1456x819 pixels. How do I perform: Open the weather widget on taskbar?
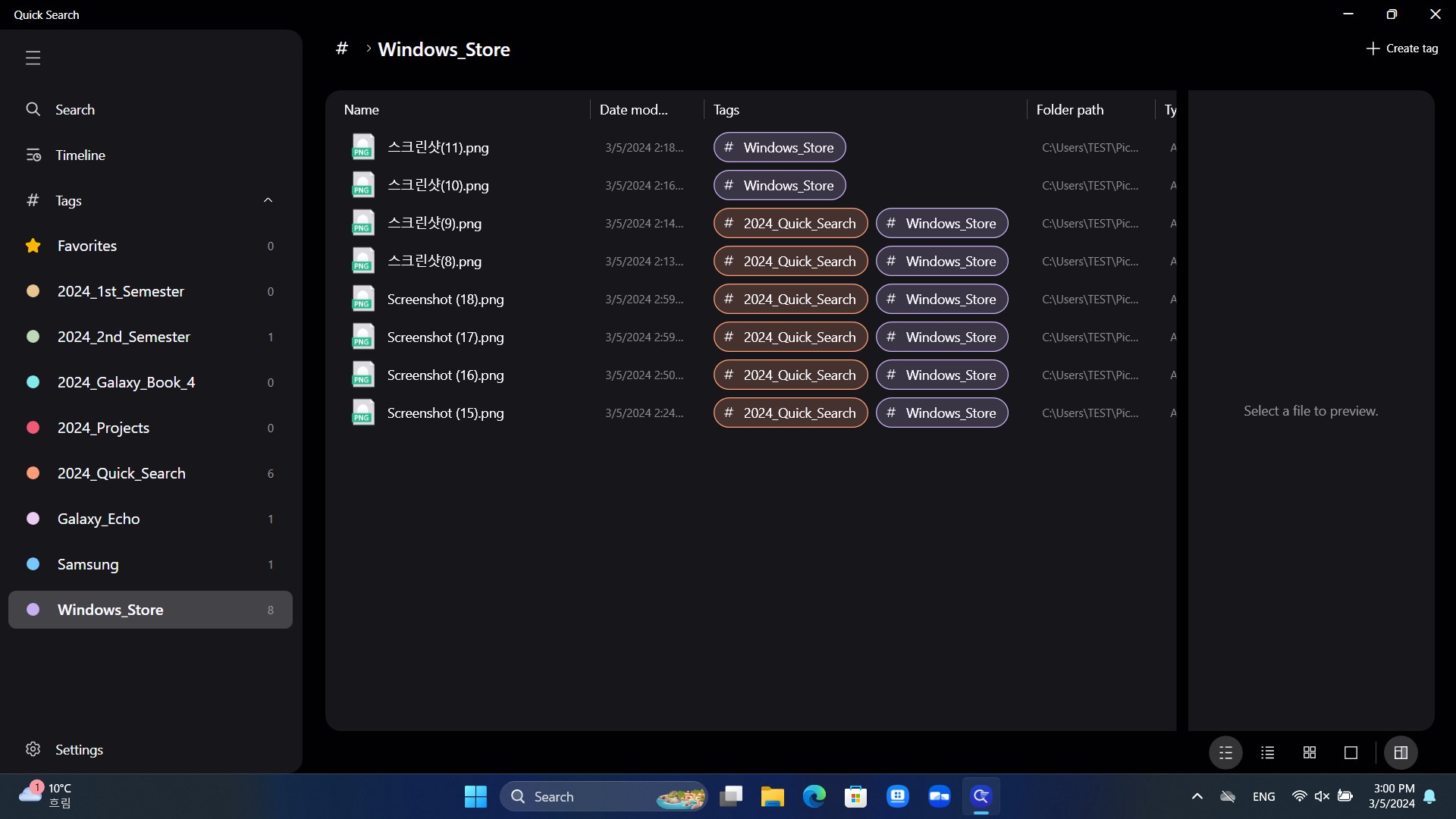point(45,796)
